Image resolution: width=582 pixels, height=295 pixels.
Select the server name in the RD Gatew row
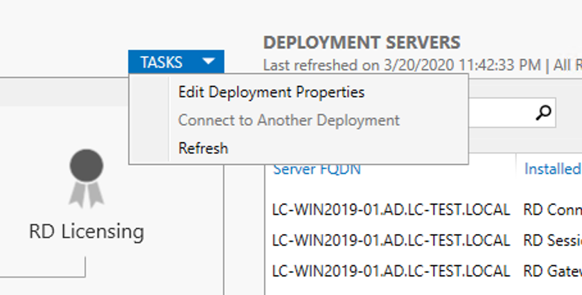391,270
